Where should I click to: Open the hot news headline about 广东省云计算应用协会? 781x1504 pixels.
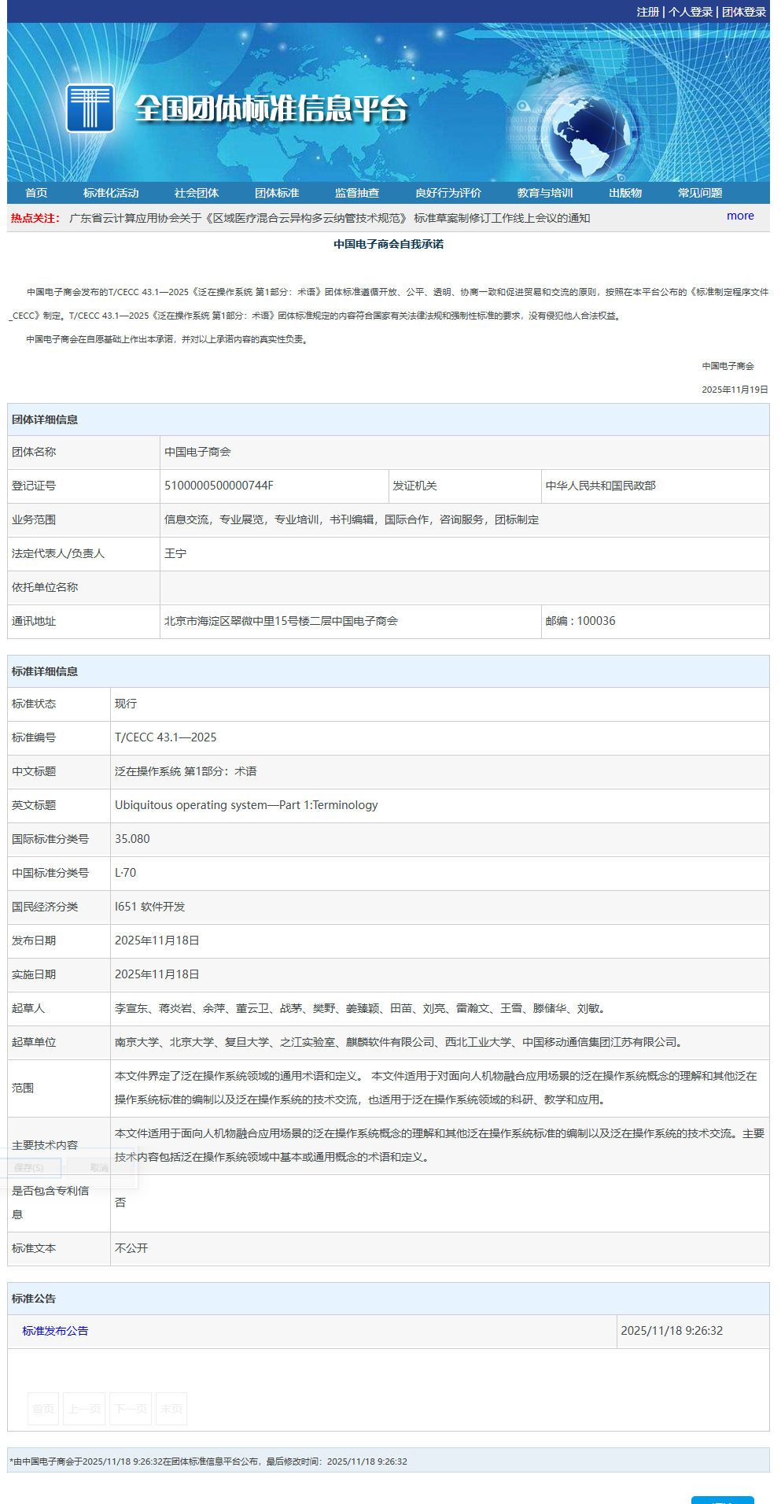click(330, 218)
